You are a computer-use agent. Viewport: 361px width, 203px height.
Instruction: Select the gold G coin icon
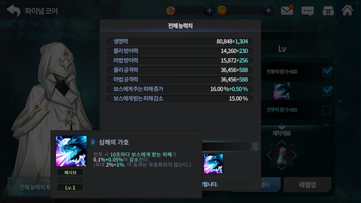222,11
